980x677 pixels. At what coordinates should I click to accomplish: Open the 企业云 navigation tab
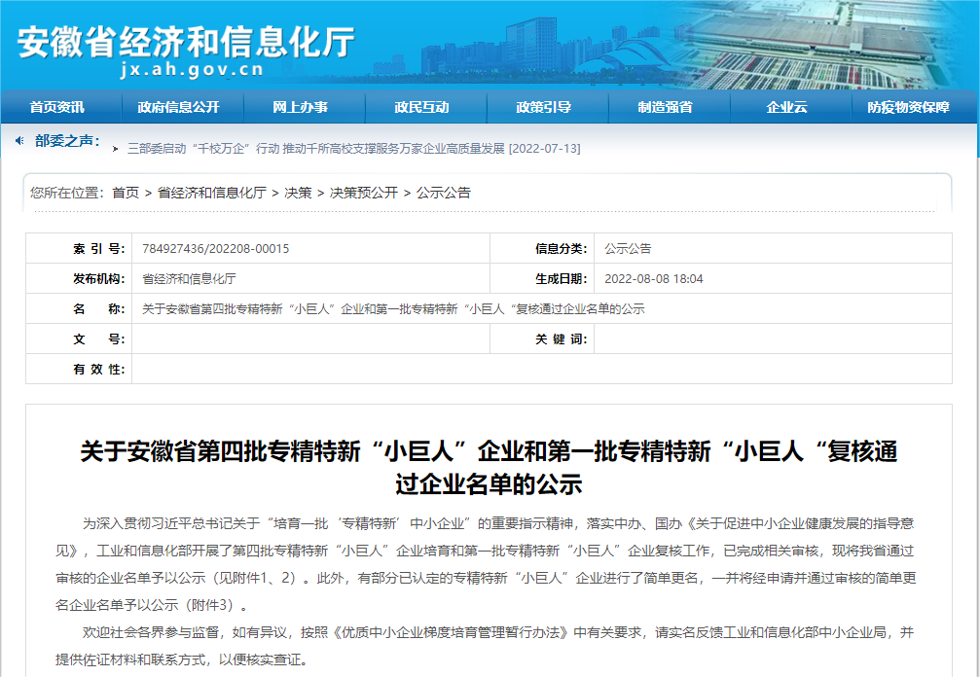tap(786, 107)
